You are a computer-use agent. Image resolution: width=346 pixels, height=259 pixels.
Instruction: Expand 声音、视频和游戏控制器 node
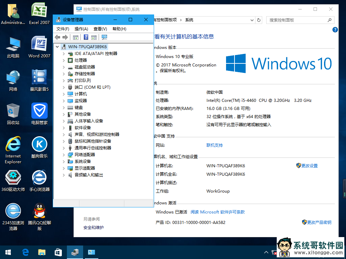pos(64,135)
